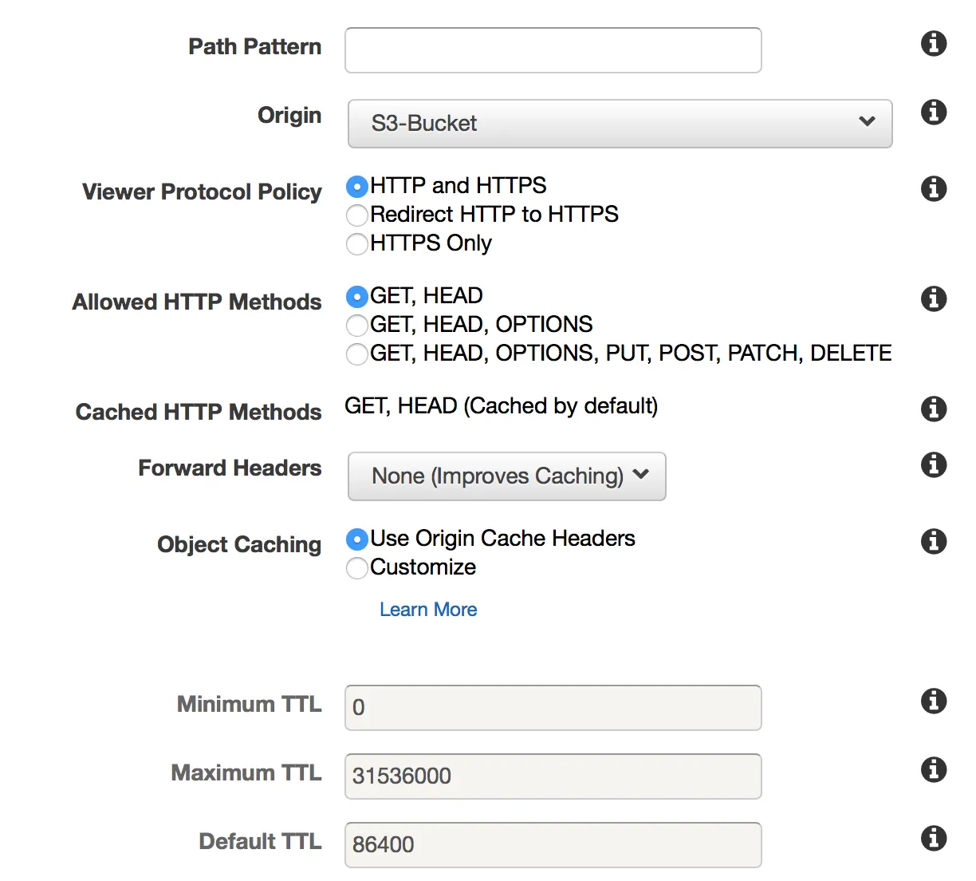Click the Minimum TTL info icon
Viewport: 976px width, 881px height.
(933, 701)
